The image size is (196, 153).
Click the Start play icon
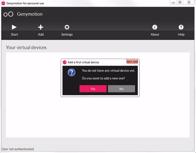pyautogui.click(x=14, y=27)
